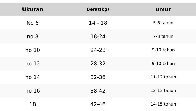Select the no 12 size cell
Image resolution: width=196 pixels, height=111 pixels.
point(33,64)
